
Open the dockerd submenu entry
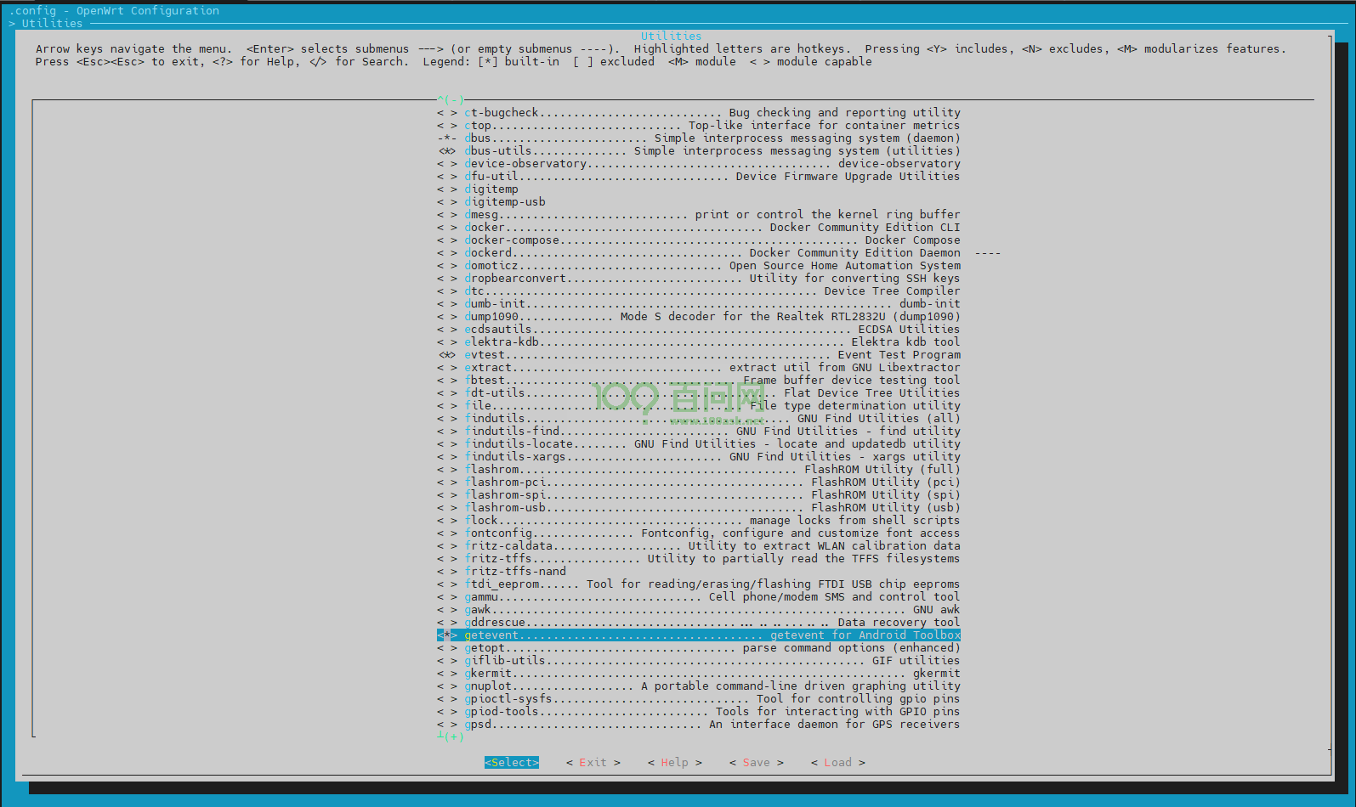tap(712, 253)
